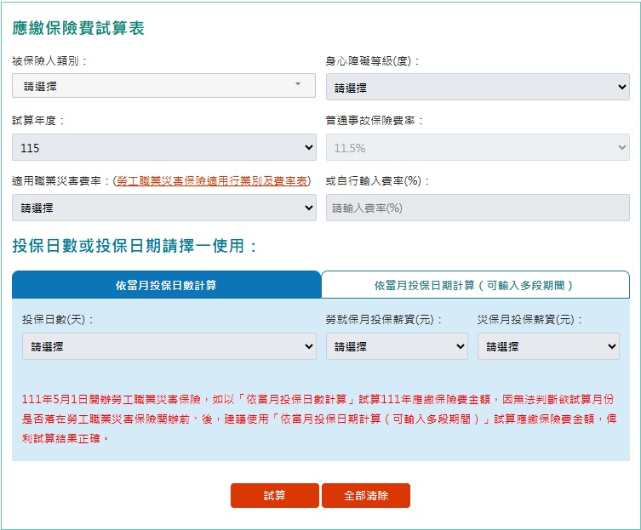The width and height of the screenshot is (641, 530).
Task: Focus the 請輸入費率(%) input field
Action: click(478, 208)
